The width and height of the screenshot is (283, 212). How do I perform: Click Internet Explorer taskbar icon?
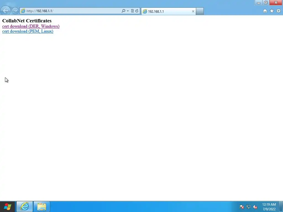(25, 206)
